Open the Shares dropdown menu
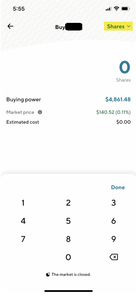136x302 pixels. pos(118,26)
